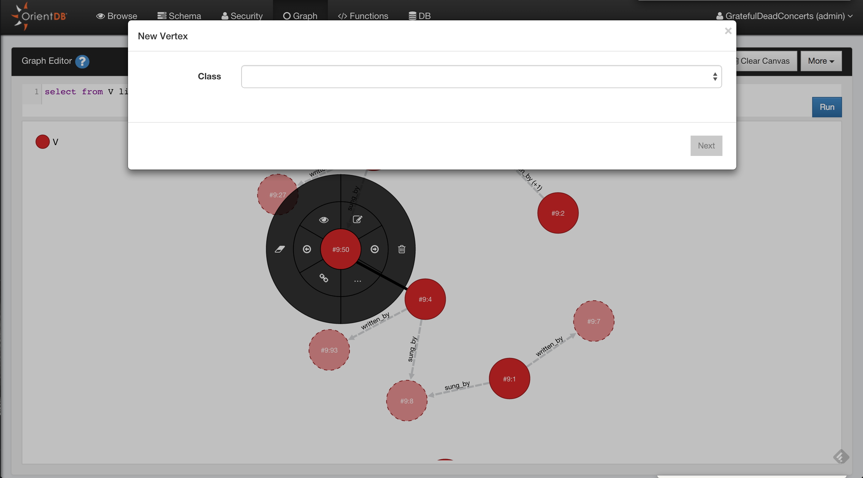The width and height of the screenshot is (863, 478).
Task: Click the Graph Editor help icon
Action: 82,61
